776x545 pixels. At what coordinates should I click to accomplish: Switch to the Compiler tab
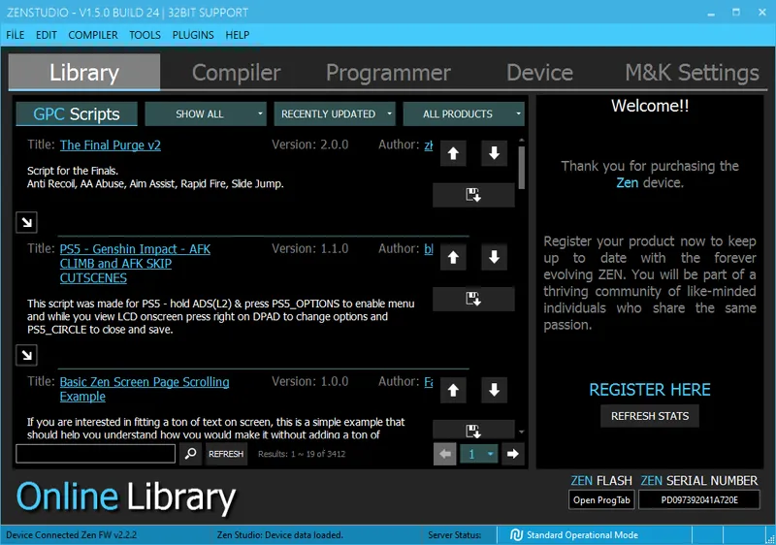point(236,73)
